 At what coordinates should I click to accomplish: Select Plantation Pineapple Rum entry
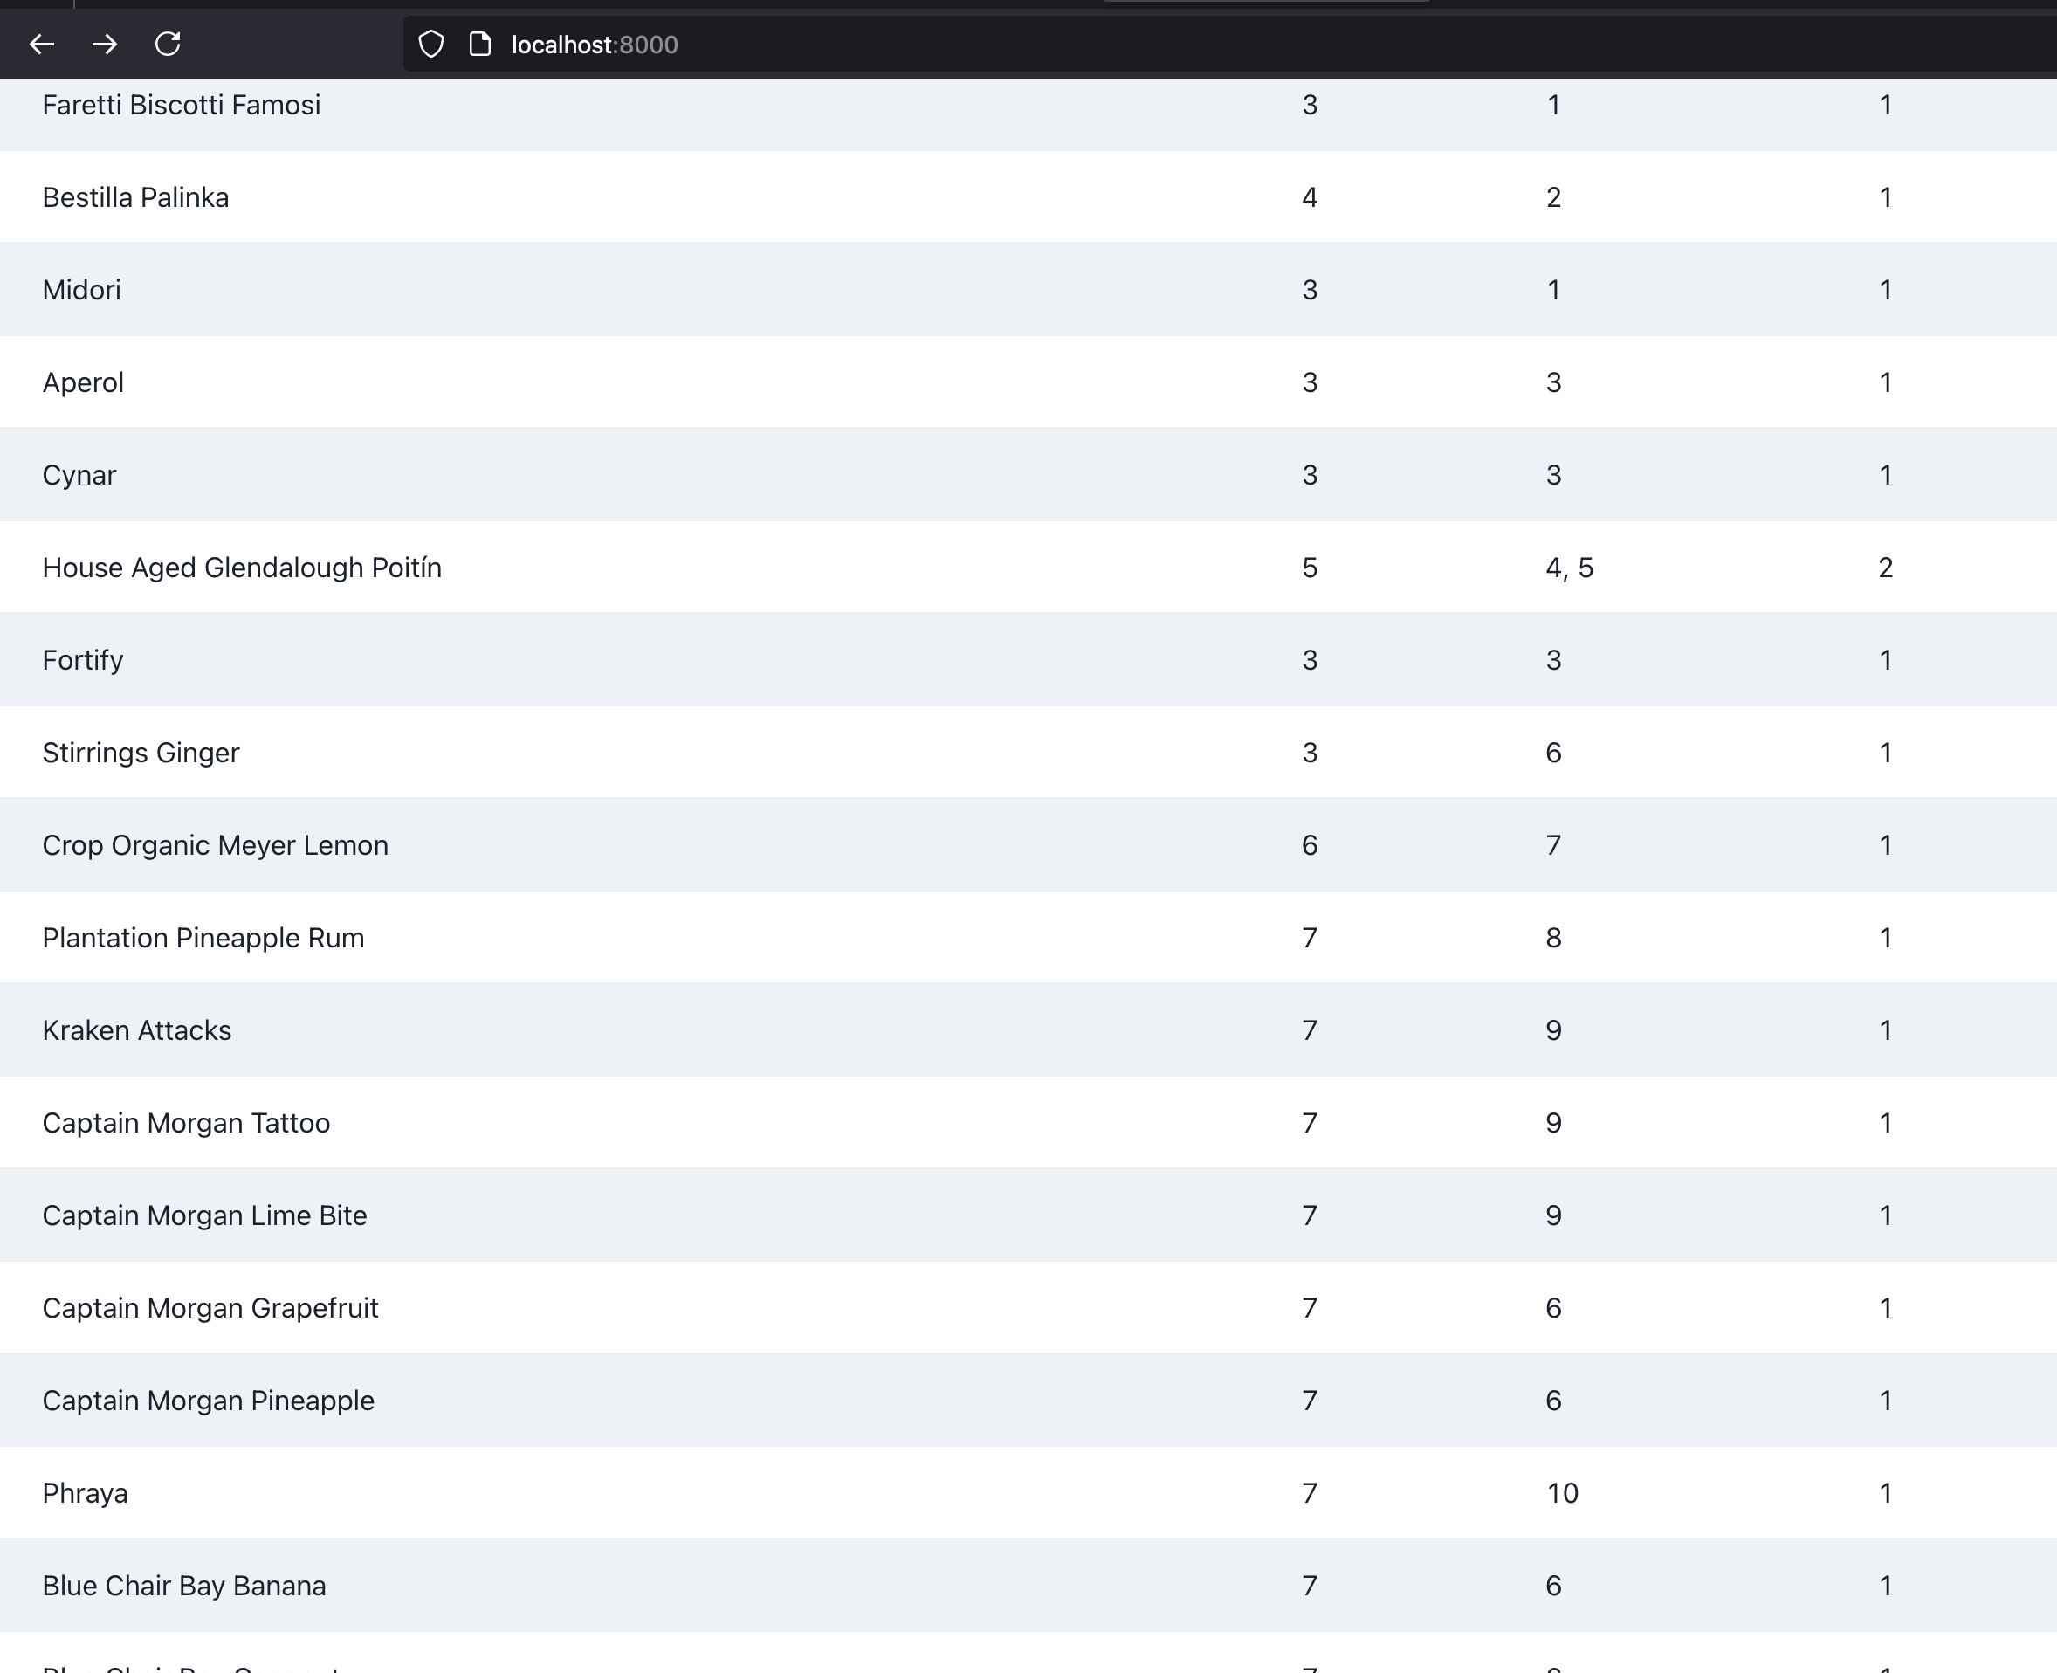point(203,938)
